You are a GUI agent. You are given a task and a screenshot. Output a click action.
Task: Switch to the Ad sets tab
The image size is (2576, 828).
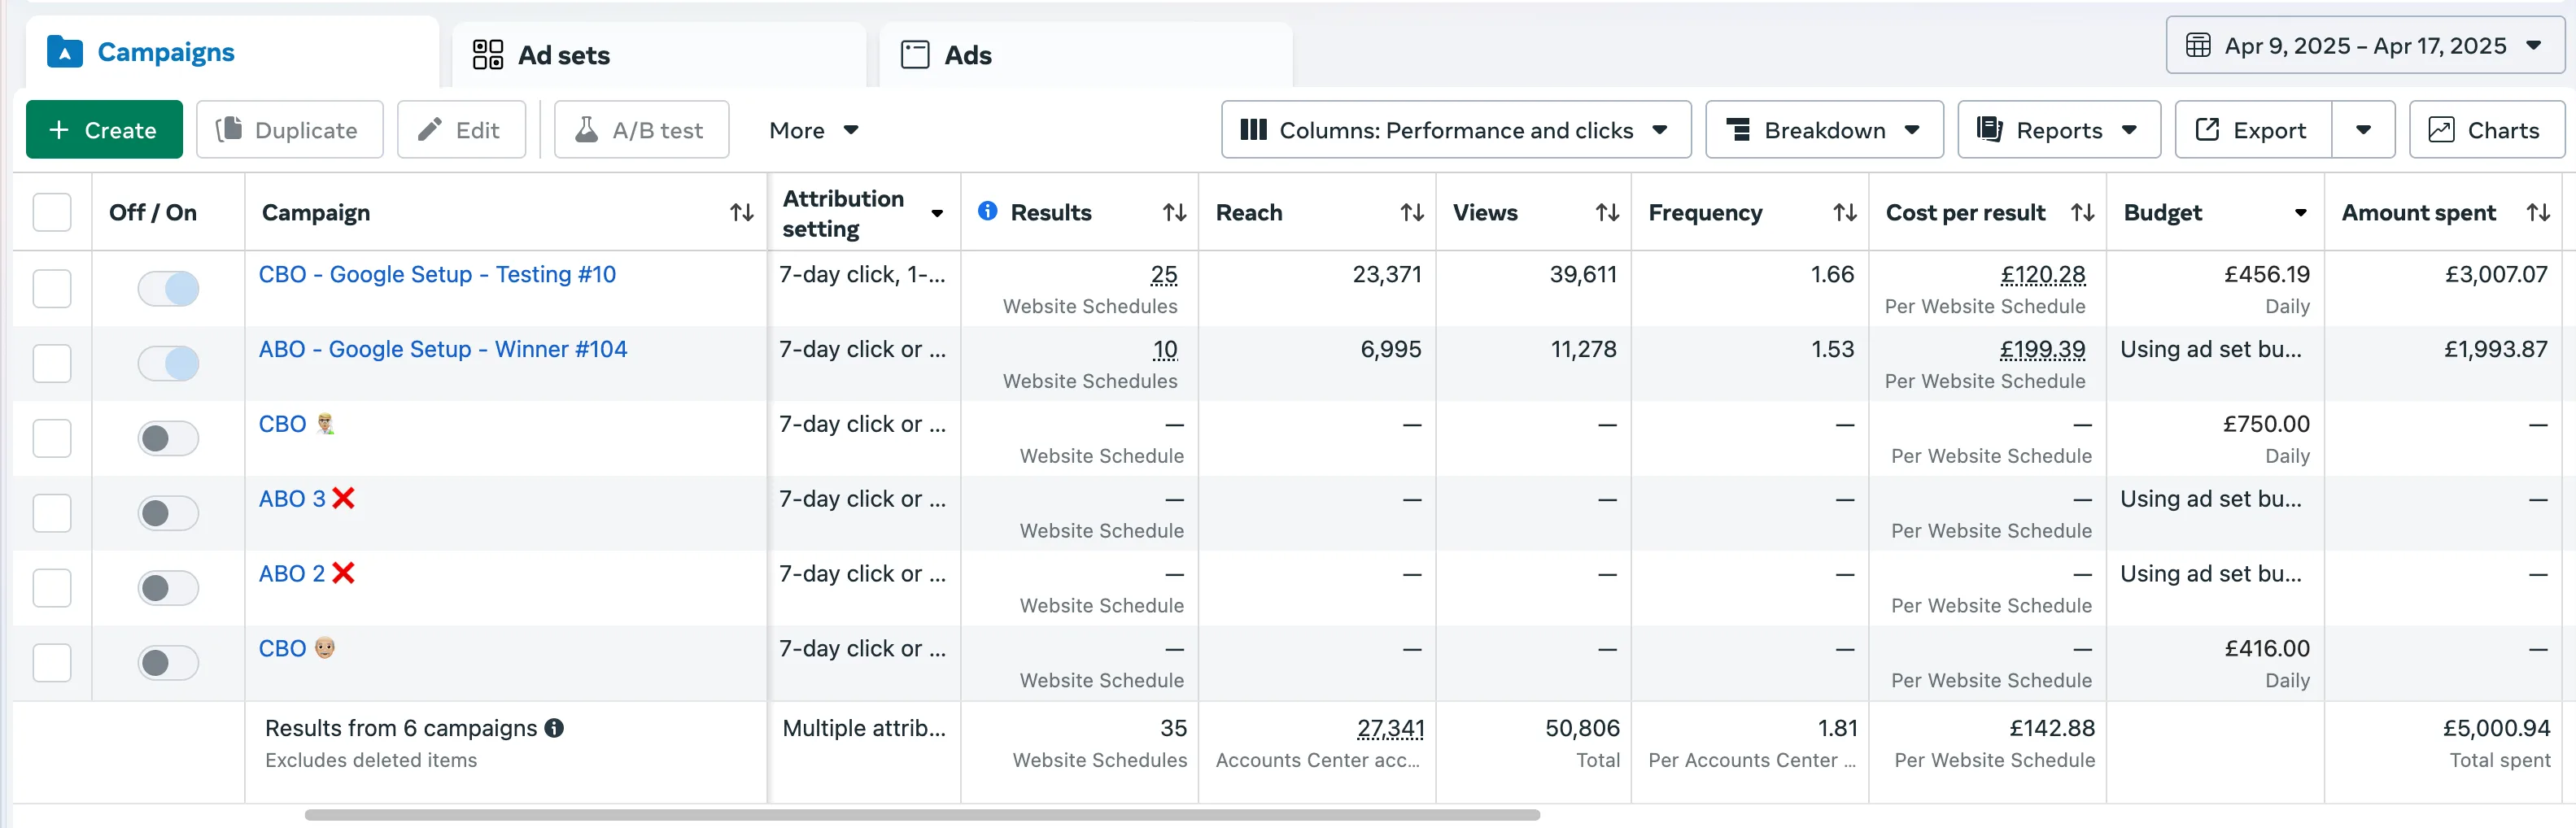[x=658, y=55]
